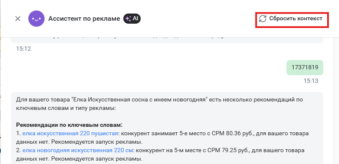Click the sparkle icon in AI badge
This screenshot has width=339, height=164.
[x=128, y=19]
